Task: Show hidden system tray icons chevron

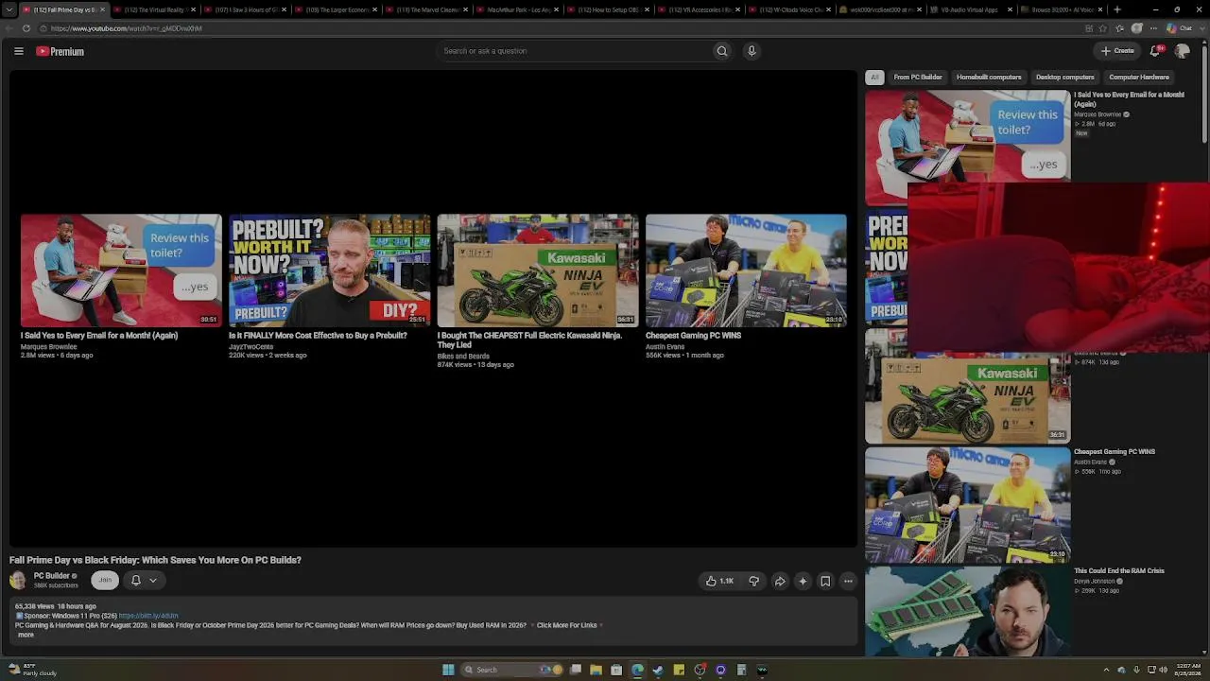Action: pos(1106,670)
